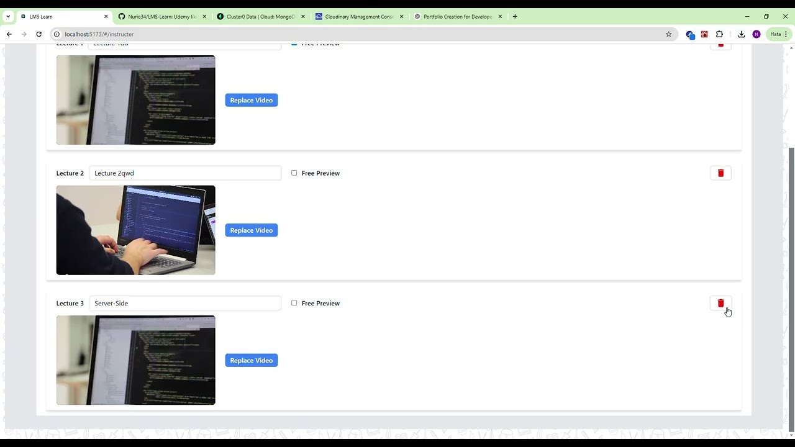Image resolution: width=795 pixels, height=447 pixels.
Task: Open a new tab with the plus icon
Action: click(x=515, y=17)
